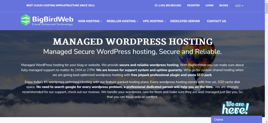
Task: Open the USD currency selector
Action: point(239,6)
